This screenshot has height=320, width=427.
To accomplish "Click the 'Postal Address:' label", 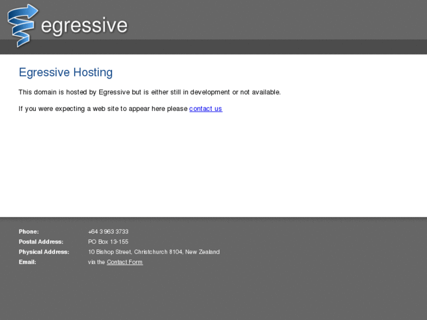I will pyautogui.click(x=41, y=241).
